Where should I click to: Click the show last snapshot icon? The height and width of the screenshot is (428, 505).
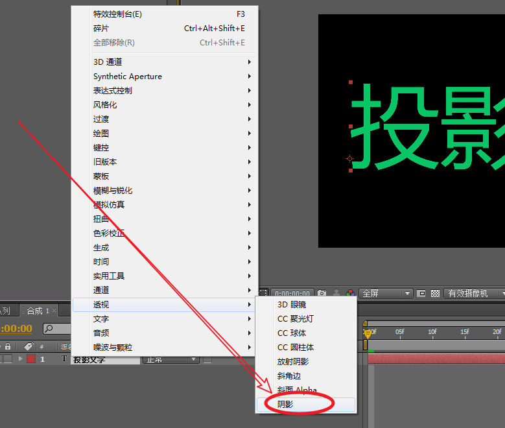click(336, 293)
